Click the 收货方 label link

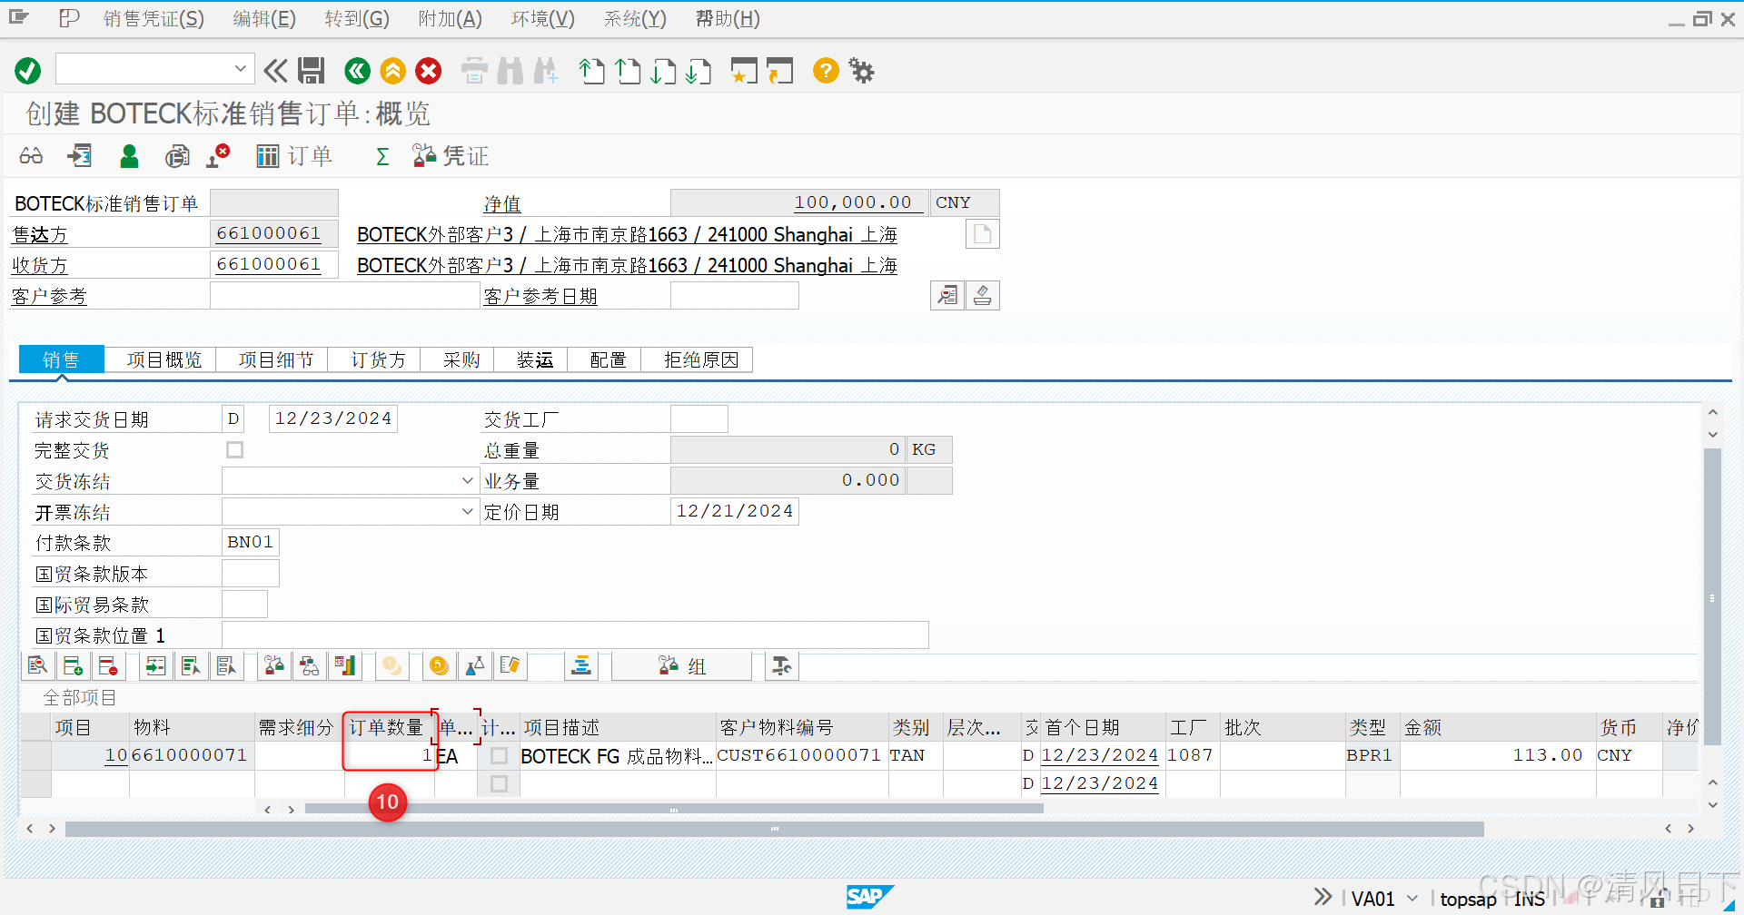[x=40, y=265]
